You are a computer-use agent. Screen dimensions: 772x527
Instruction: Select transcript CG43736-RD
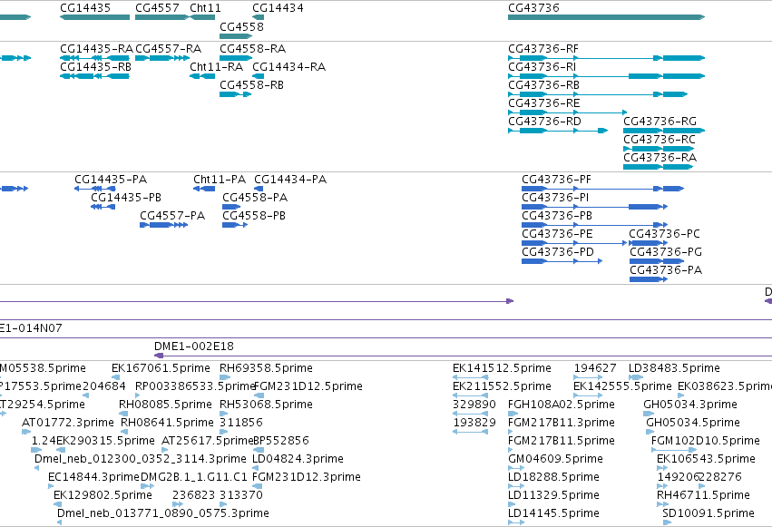click(558, 131)
